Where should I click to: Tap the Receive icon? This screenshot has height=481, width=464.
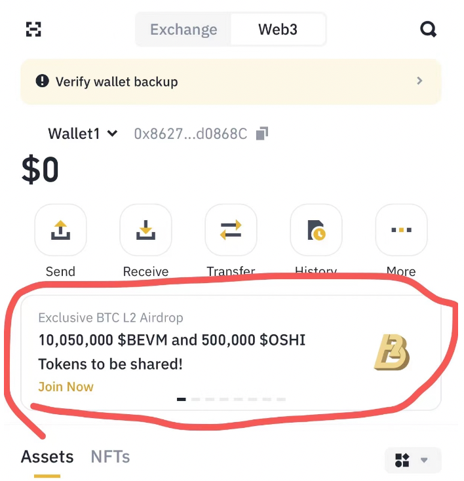(x=145, y=230)
